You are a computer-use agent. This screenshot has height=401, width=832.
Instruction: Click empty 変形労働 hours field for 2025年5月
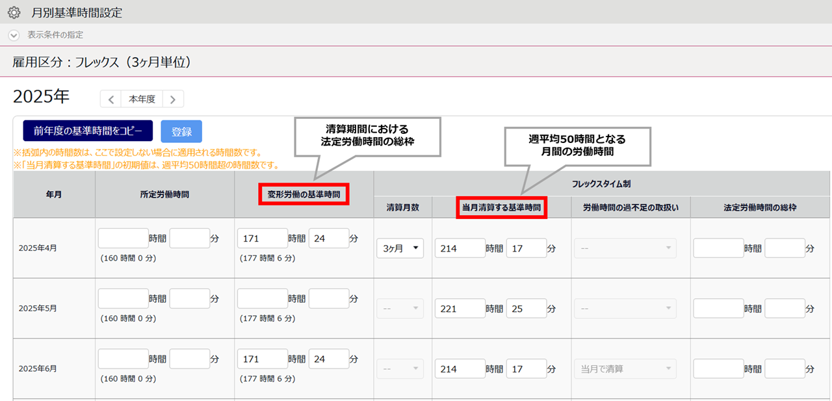coord(263,299)
